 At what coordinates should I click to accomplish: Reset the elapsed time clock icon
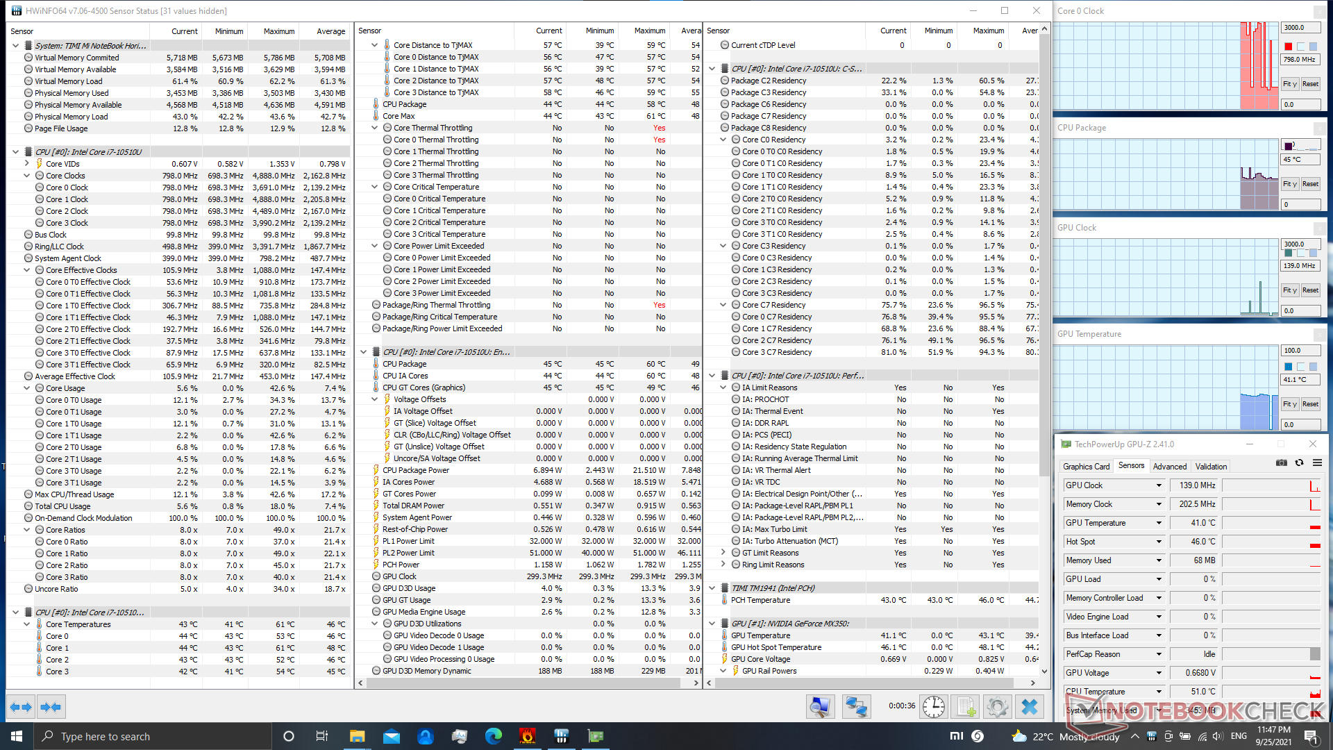point(934,707)
